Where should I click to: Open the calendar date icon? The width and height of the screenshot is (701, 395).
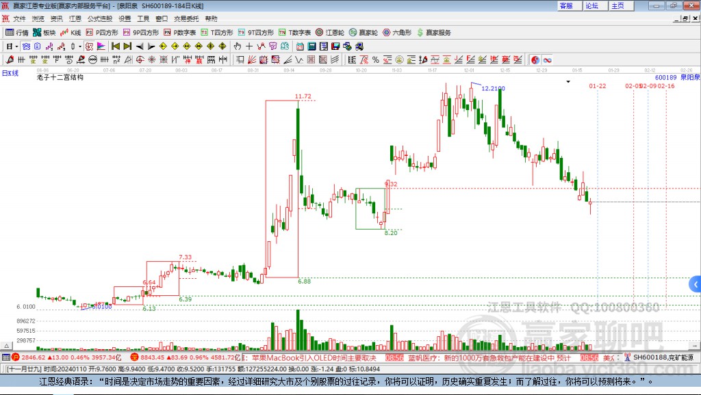300,46
